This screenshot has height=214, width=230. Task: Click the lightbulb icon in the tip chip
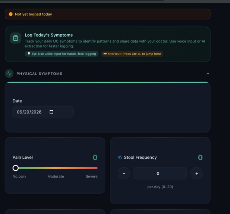(x=29, y=54)
